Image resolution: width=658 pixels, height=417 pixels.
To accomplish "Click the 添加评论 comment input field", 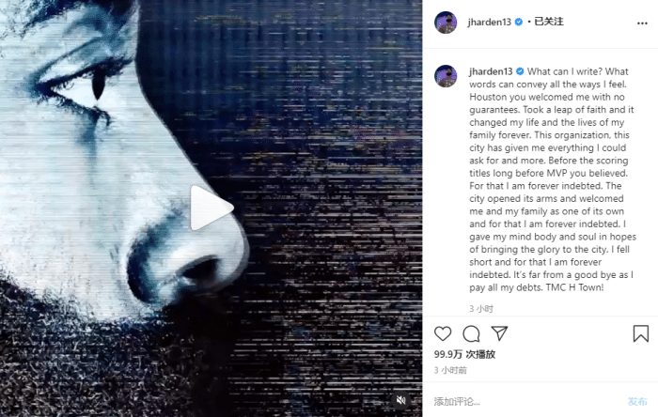I will (x=528, y=401).
